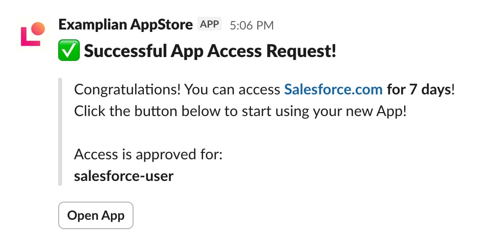Click the Examplian AppStore avatar logo
Screen dimensions: 481x237
(33, 34)
